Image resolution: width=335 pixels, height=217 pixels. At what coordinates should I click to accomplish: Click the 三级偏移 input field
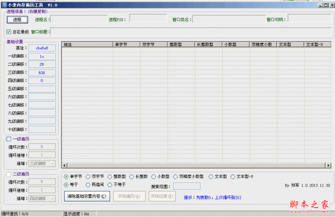point(42,73)
